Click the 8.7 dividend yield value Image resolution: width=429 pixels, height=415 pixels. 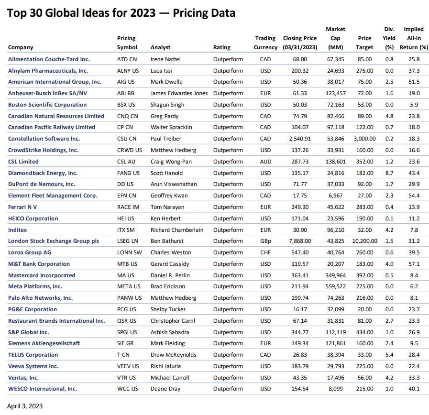[x=389, y=173]
